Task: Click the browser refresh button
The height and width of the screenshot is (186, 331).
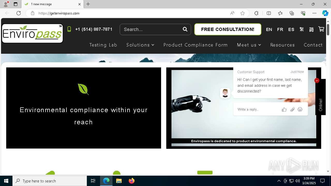Action: 19,13
